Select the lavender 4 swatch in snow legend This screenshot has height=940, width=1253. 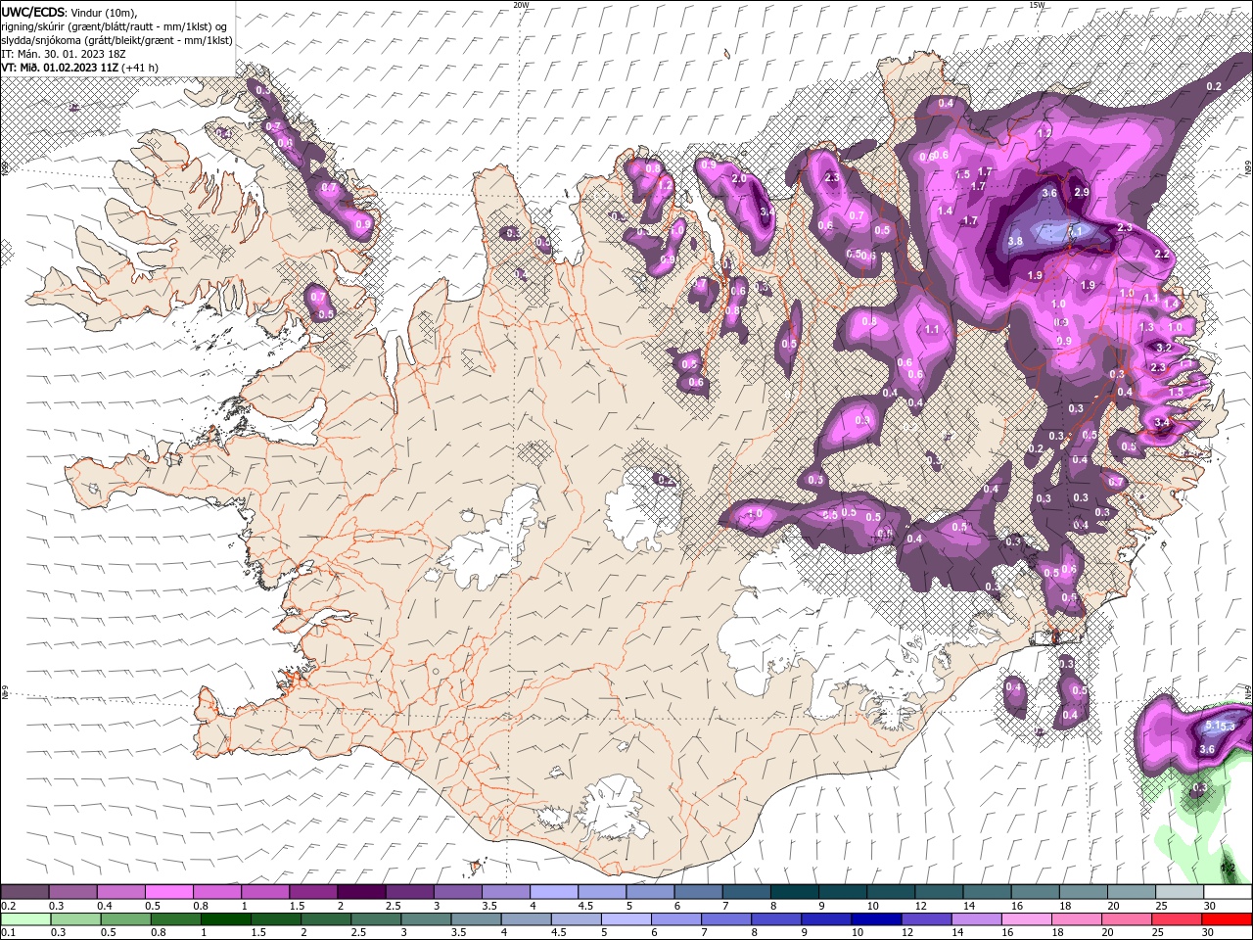tap(553, 892)
